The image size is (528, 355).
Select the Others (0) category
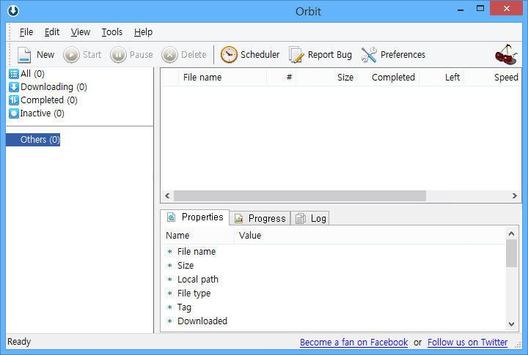point(33,140)
